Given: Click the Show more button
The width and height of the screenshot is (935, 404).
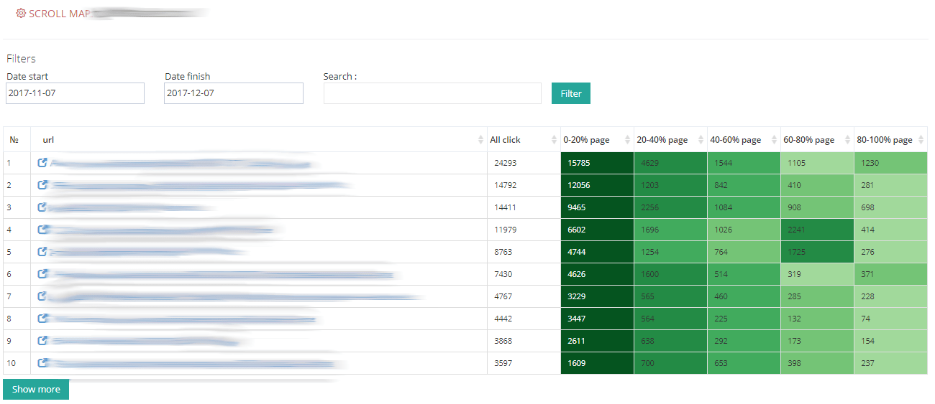Looking at the screenshot, I should pyautogui.click(x=36, y=389).
